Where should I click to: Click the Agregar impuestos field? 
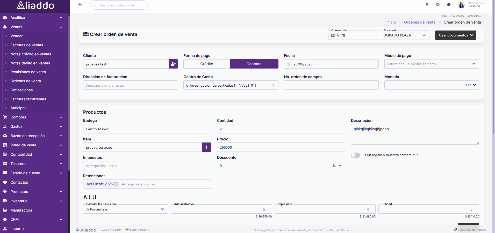click(x=147, y=166)
